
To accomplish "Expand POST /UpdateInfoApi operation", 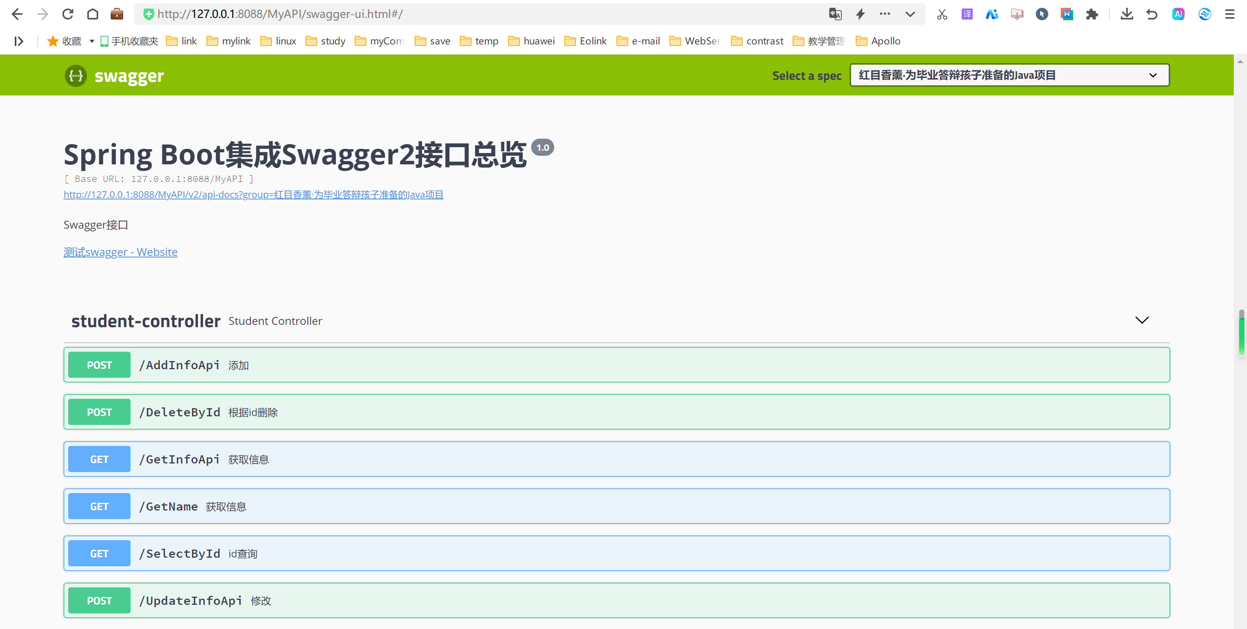I will [617, 601].
